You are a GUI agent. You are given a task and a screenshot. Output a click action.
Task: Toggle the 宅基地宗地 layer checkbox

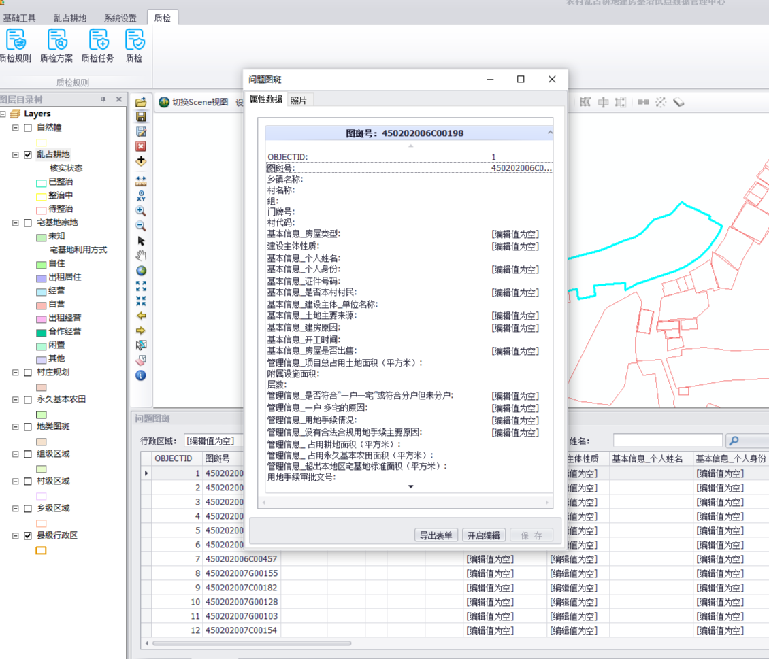(x=28, y=223)
